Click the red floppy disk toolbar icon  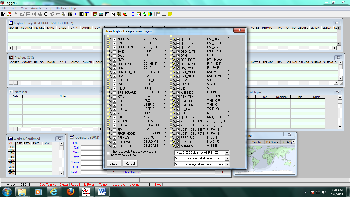9,14
